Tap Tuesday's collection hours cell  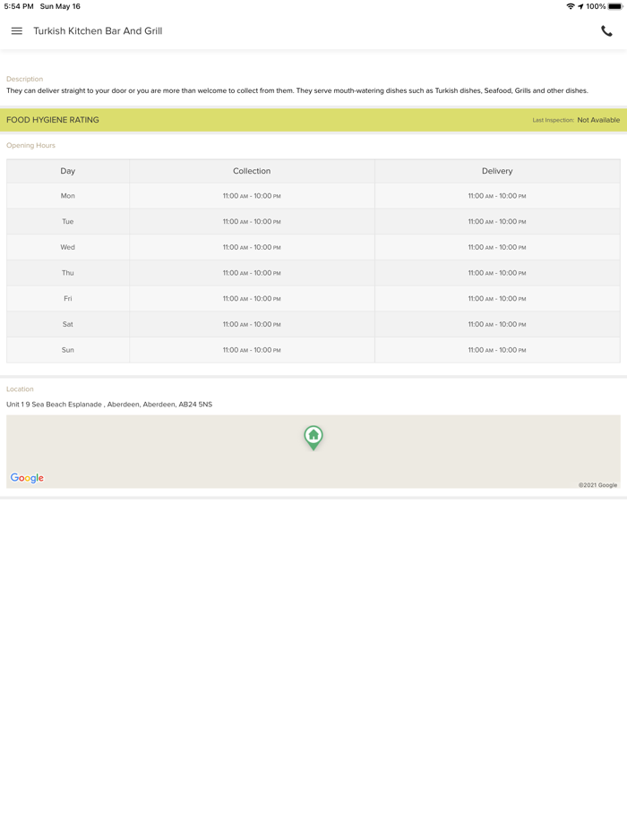pos(252,221)
